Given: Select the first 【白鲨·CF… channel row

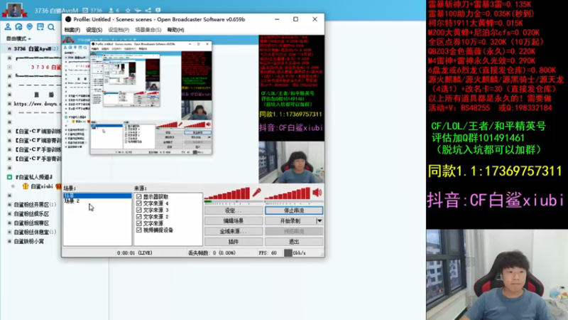Looking at the screenshot, I should 38,131.
